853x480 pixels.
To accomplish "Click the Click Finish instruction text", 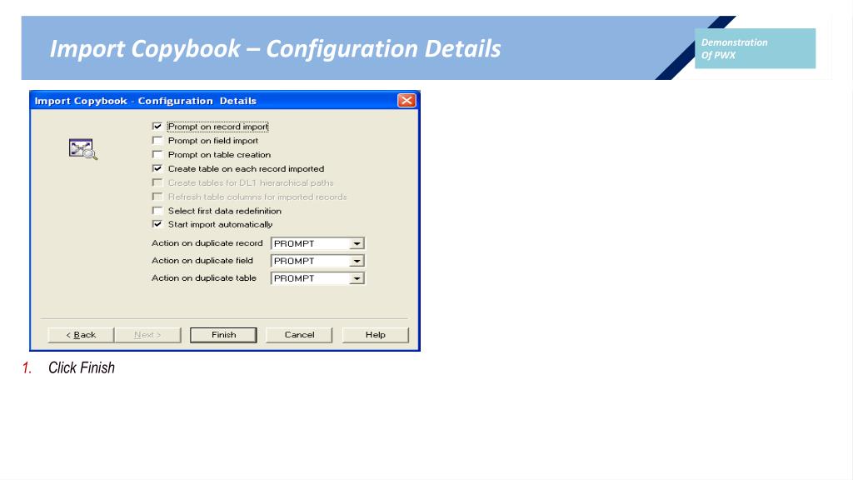I will (82, 367).
